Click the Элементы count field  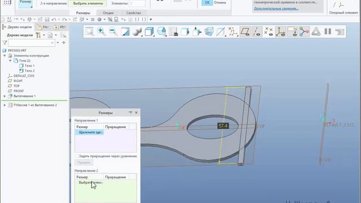point(137,3)
